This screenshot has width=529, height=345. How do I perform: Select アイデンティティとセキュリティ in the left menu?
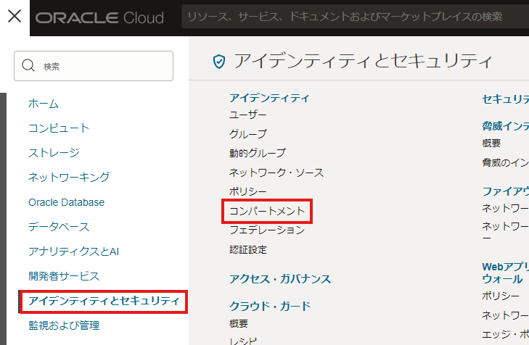point(104,301)
